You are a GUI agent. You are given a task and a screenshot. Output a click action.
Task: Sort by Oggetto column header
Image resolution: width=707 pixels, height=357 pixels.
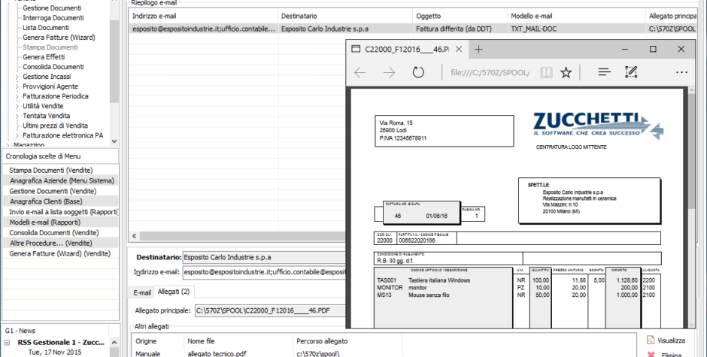(x=460, y=16)
